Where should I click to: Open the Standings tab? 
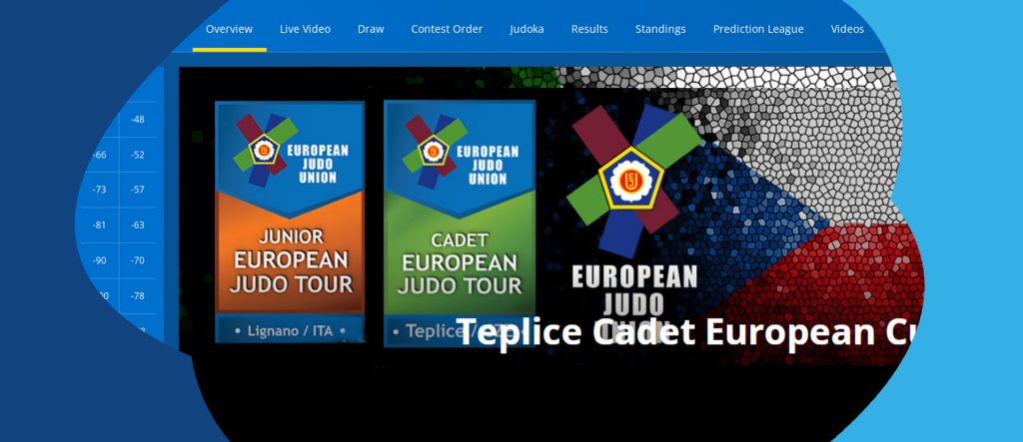660,29
